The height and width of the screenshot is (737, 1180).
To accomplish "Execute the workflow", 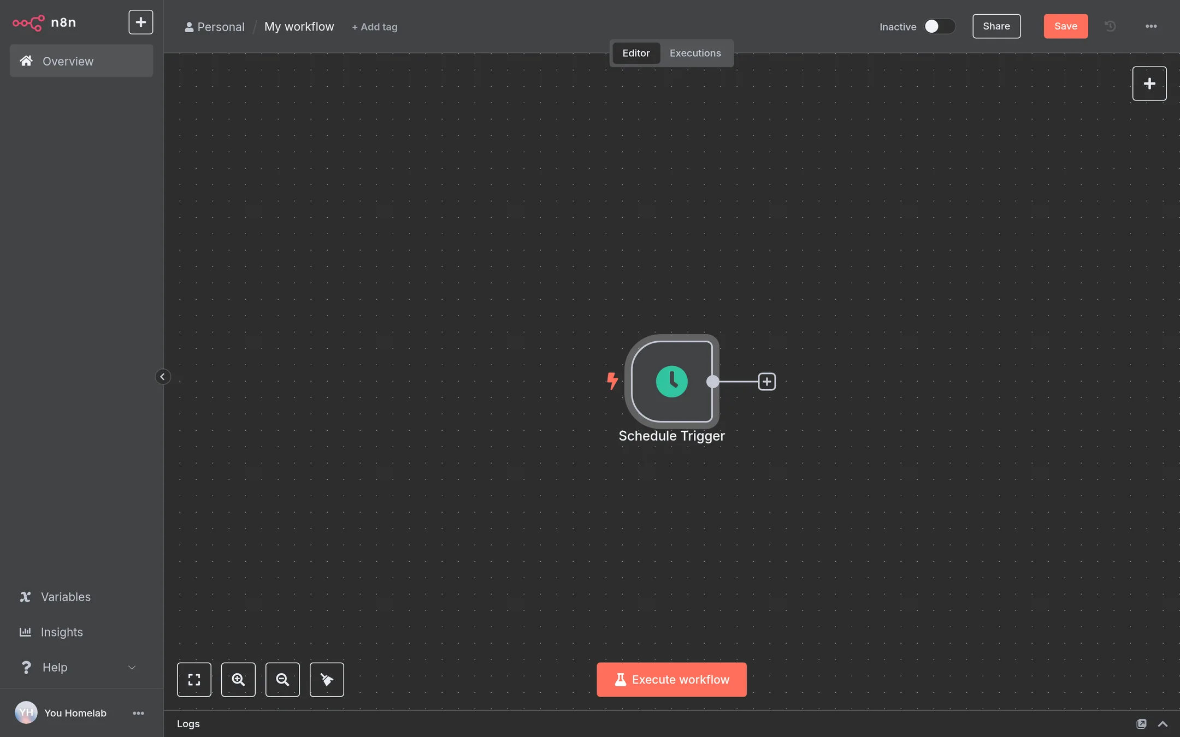I will tap(671, 680).
